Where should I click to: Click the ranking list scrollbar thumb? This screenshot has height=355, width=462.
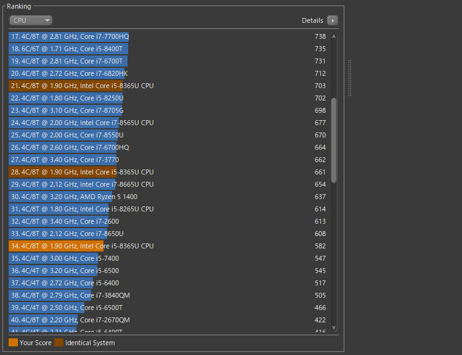point(334,141)
